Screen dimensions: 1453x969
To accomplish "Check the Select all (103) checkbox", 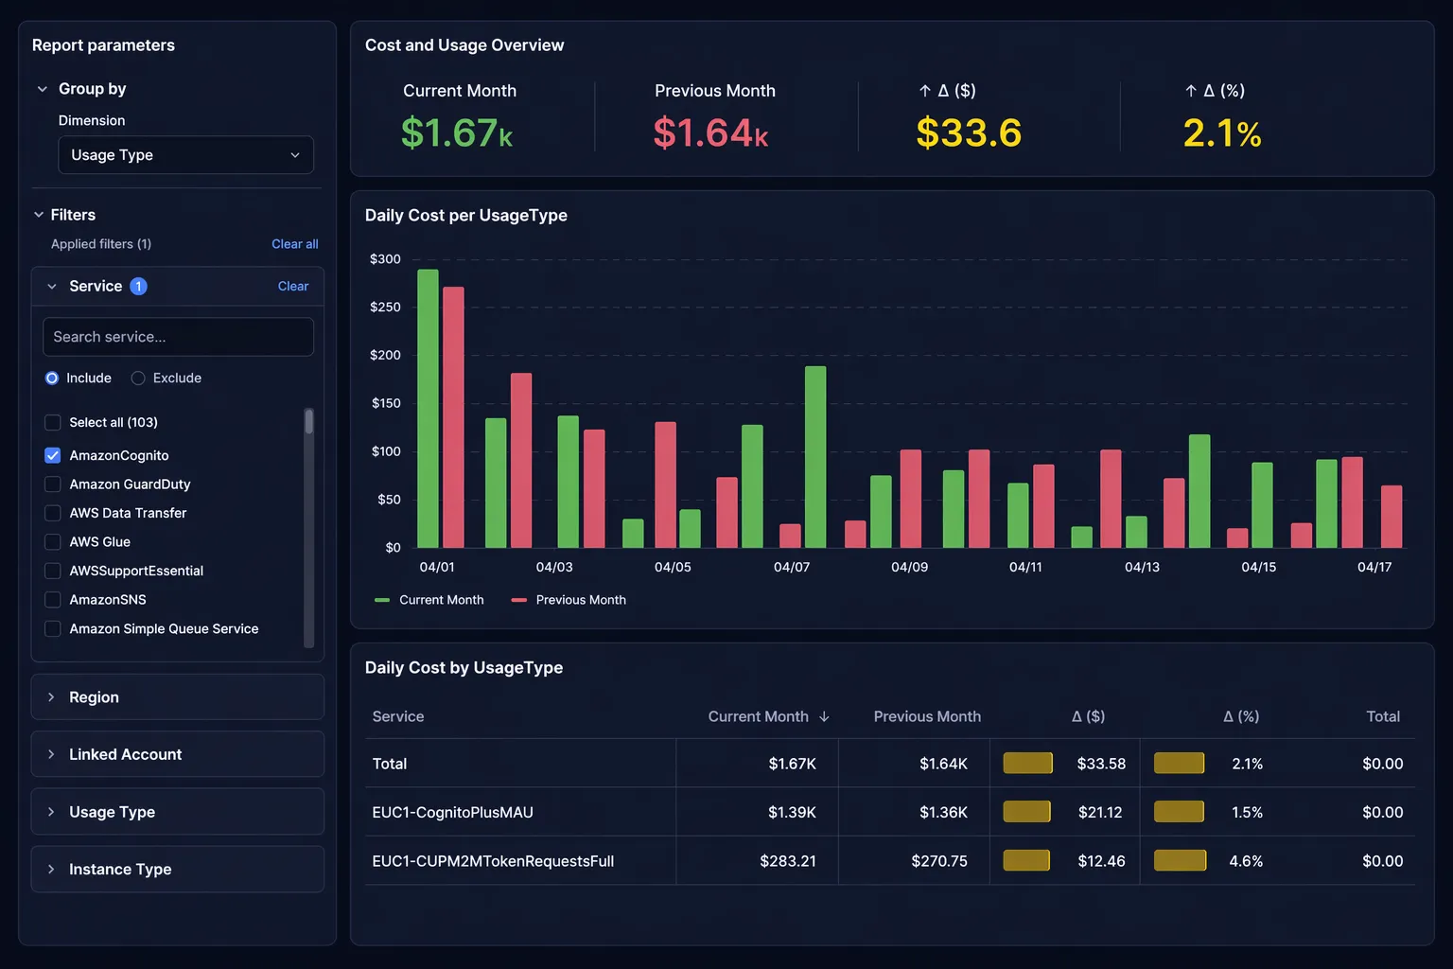I will click(x=53, y=422).
